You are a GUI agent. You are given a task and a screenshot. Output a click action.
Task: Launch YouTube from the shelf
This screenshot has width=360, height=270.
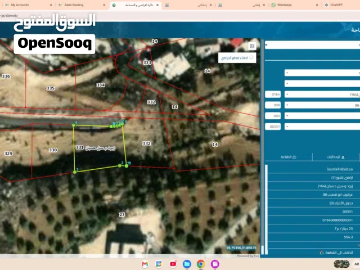pos(173,264)
